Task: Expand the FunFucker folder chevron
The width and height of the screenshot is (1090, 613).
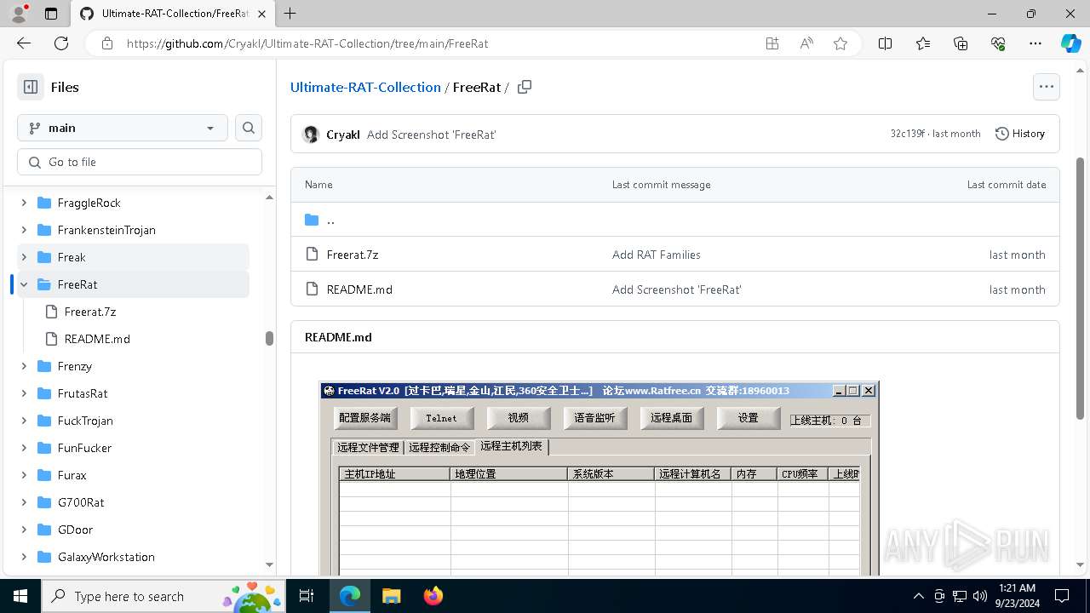Action: coord(24,448)
